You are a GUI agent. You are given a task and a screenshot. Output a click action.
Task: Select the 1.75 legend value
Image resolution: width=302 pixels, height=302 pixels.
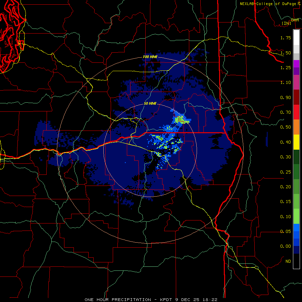286,38
